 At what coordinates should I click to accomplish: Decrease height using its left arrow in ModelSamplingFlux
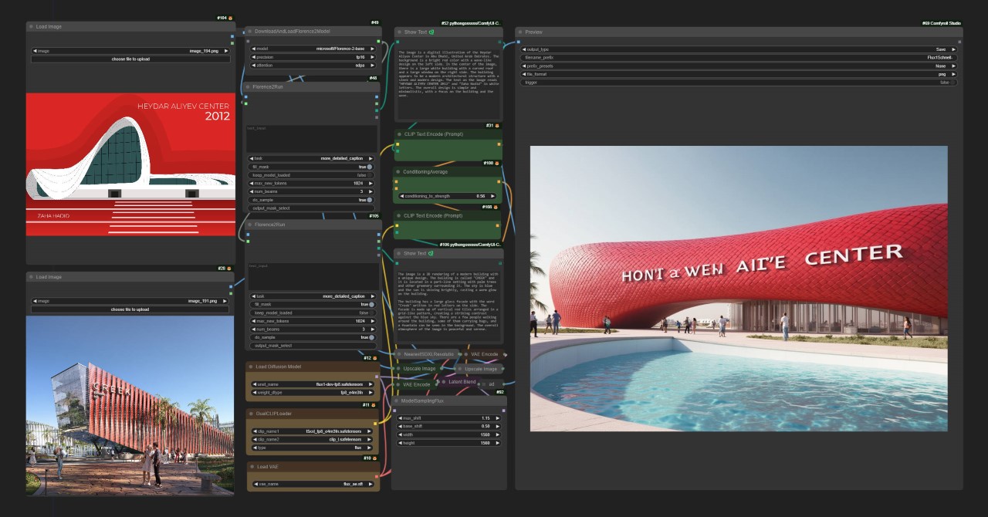401,443
